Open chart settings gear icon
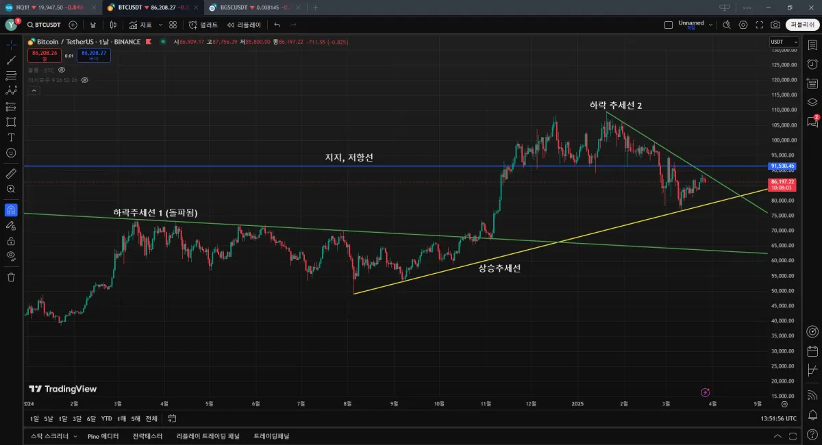Screen dimensions: 822x445 click(x=743, y=25)
